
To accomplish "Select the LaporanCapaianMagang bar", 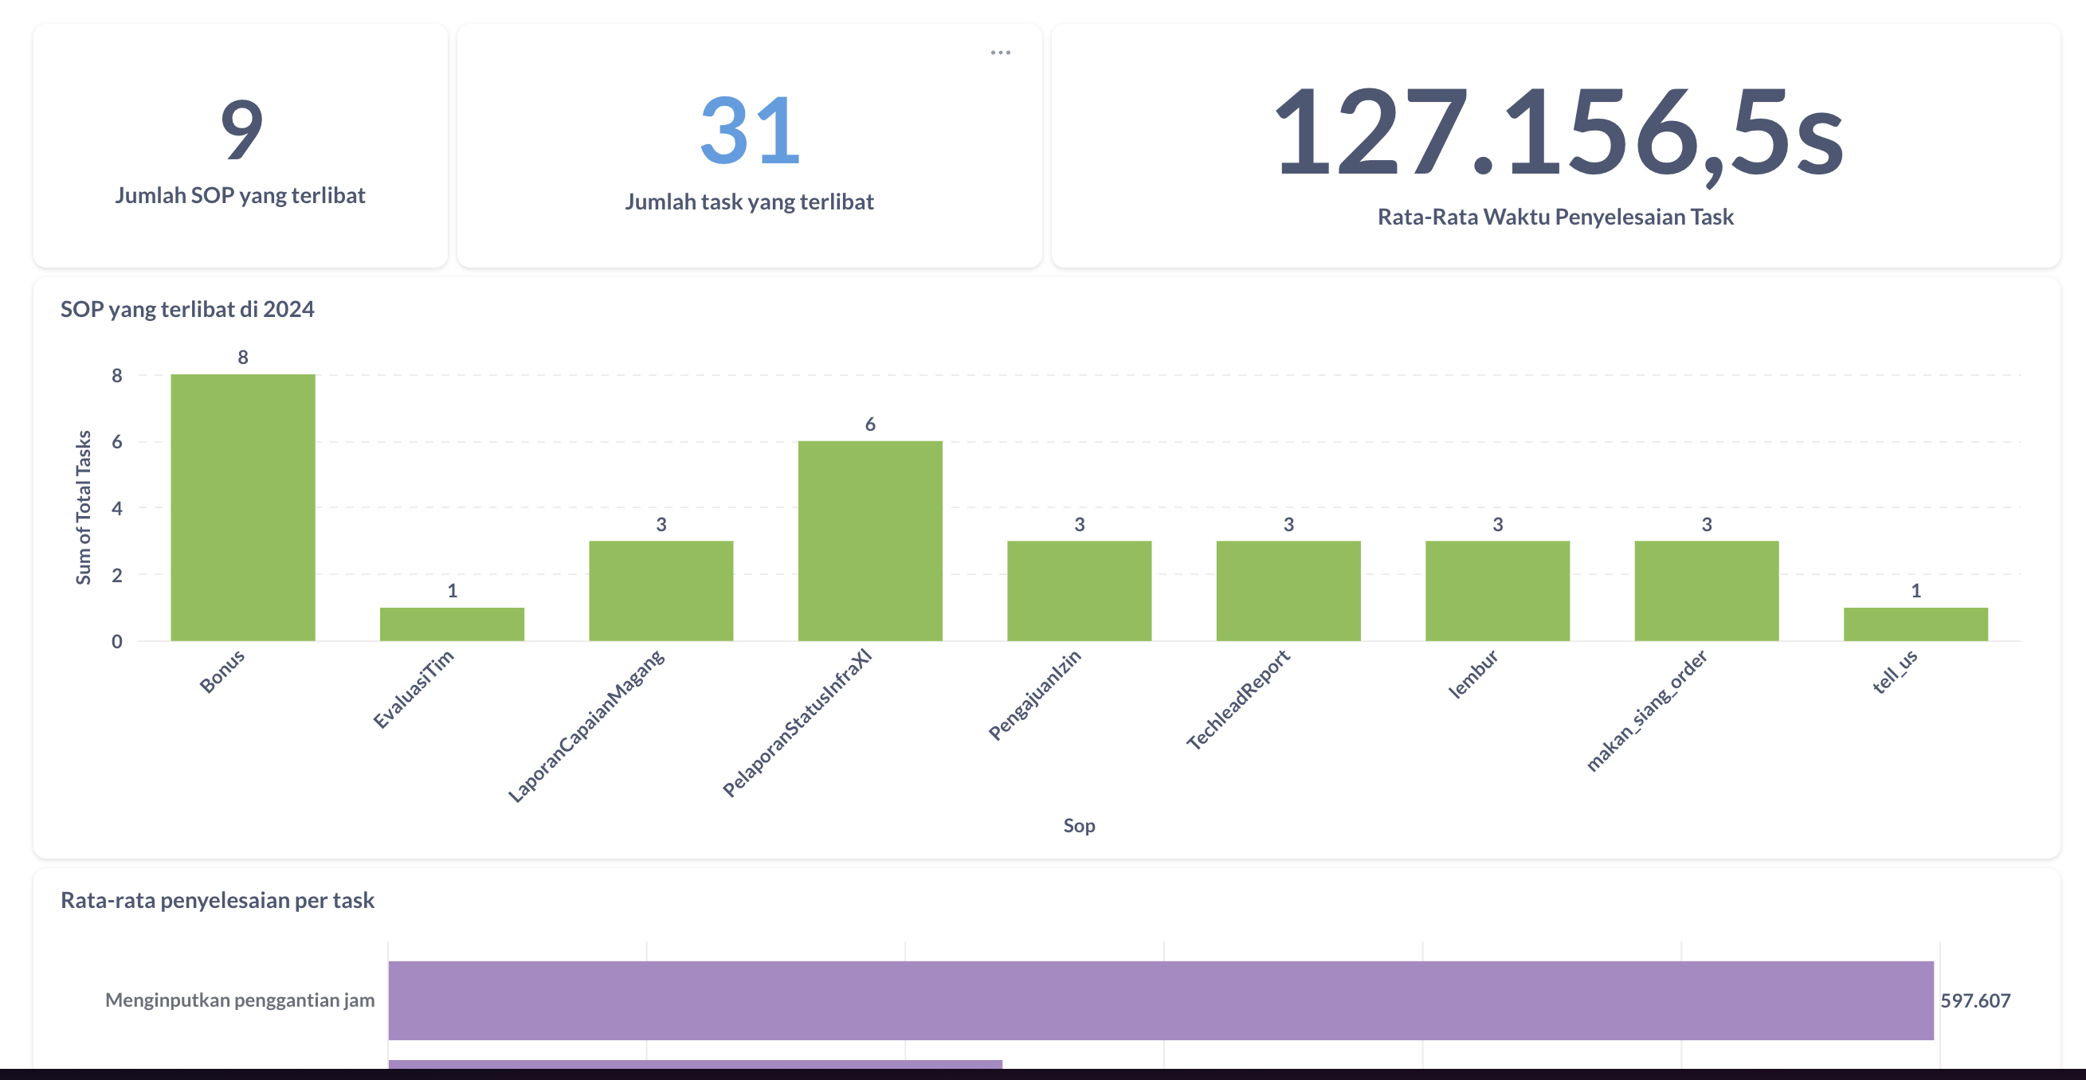I will [661, 591].
